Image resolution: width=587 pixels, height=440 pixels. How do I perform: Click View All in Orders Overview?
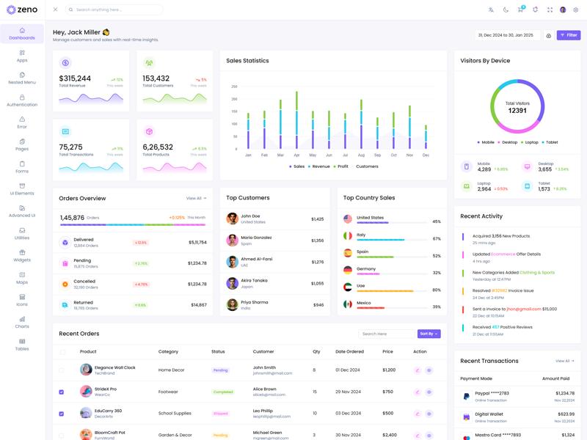click(196, 198)
